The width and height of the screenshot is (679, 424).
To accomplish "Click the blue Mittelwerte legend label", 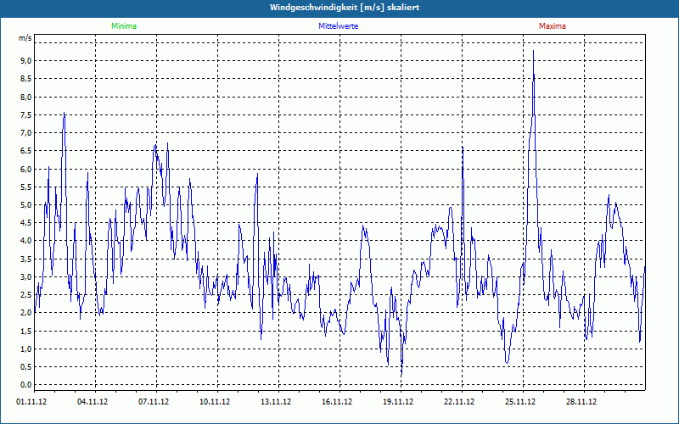I will (x=338, y=26).
